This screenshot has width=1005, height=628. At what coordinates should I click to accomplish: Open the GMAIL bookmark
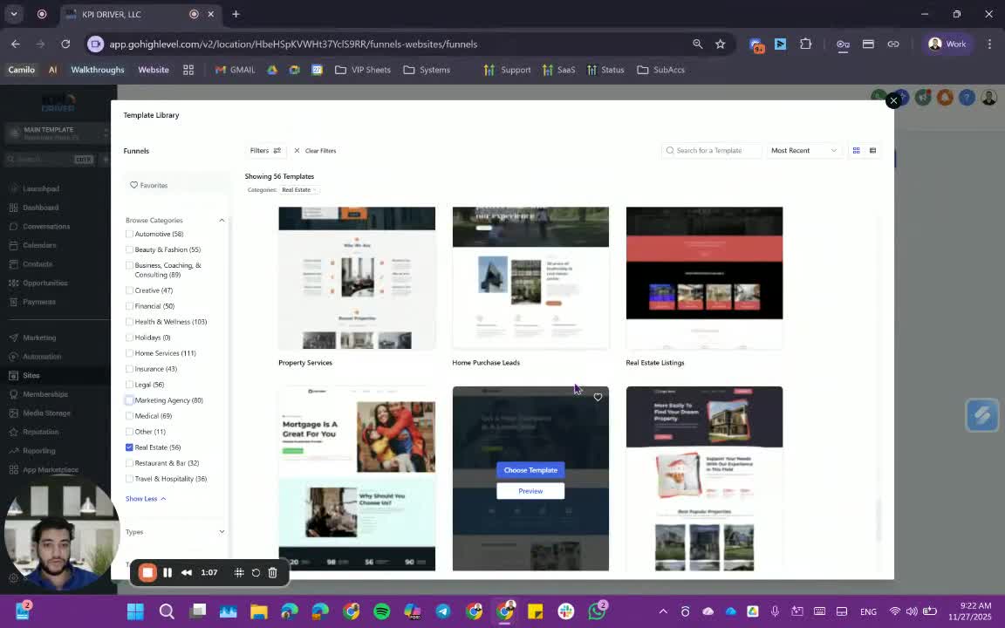coord(236,70)
